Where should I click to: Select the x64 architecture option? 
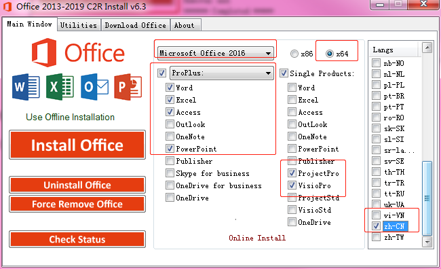[x=330, y=54]
